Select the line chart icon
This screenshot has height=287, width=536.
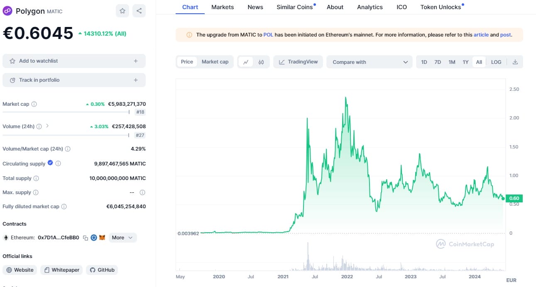pos(246,62)
